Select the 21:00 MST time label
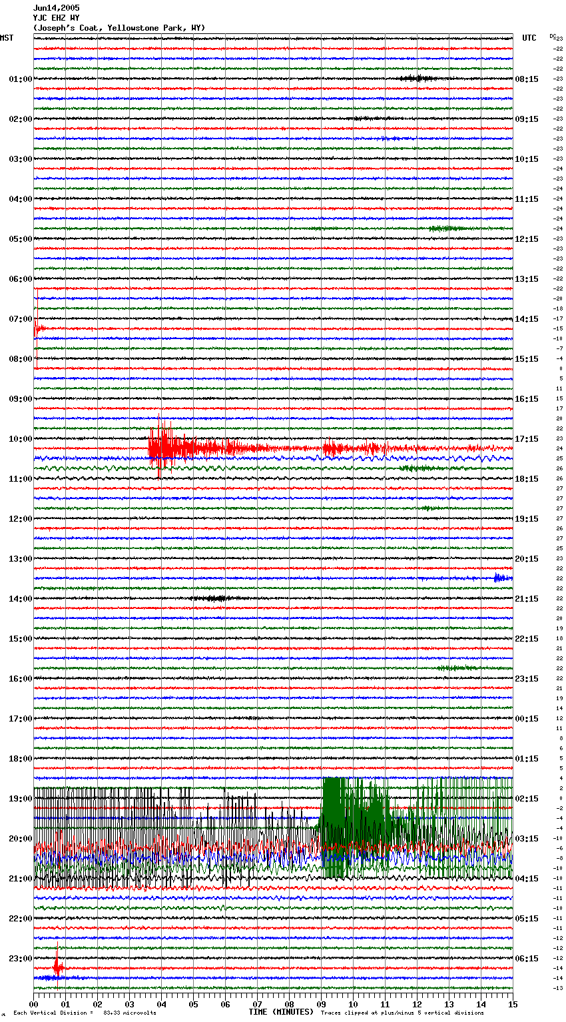Screen dimensions: 566x1022 [21, 879]
